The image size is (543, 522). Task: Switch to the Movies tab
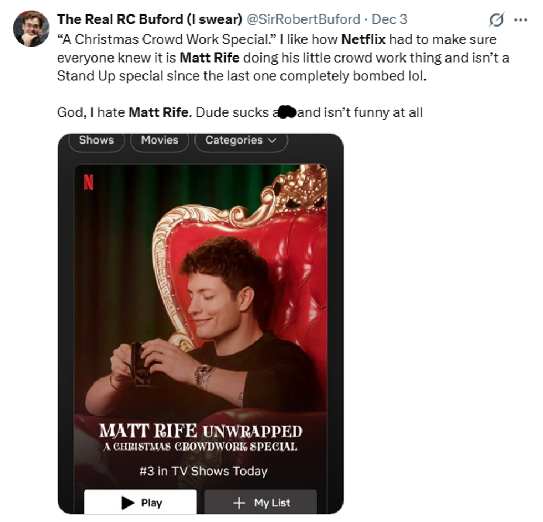coord(160,140)
